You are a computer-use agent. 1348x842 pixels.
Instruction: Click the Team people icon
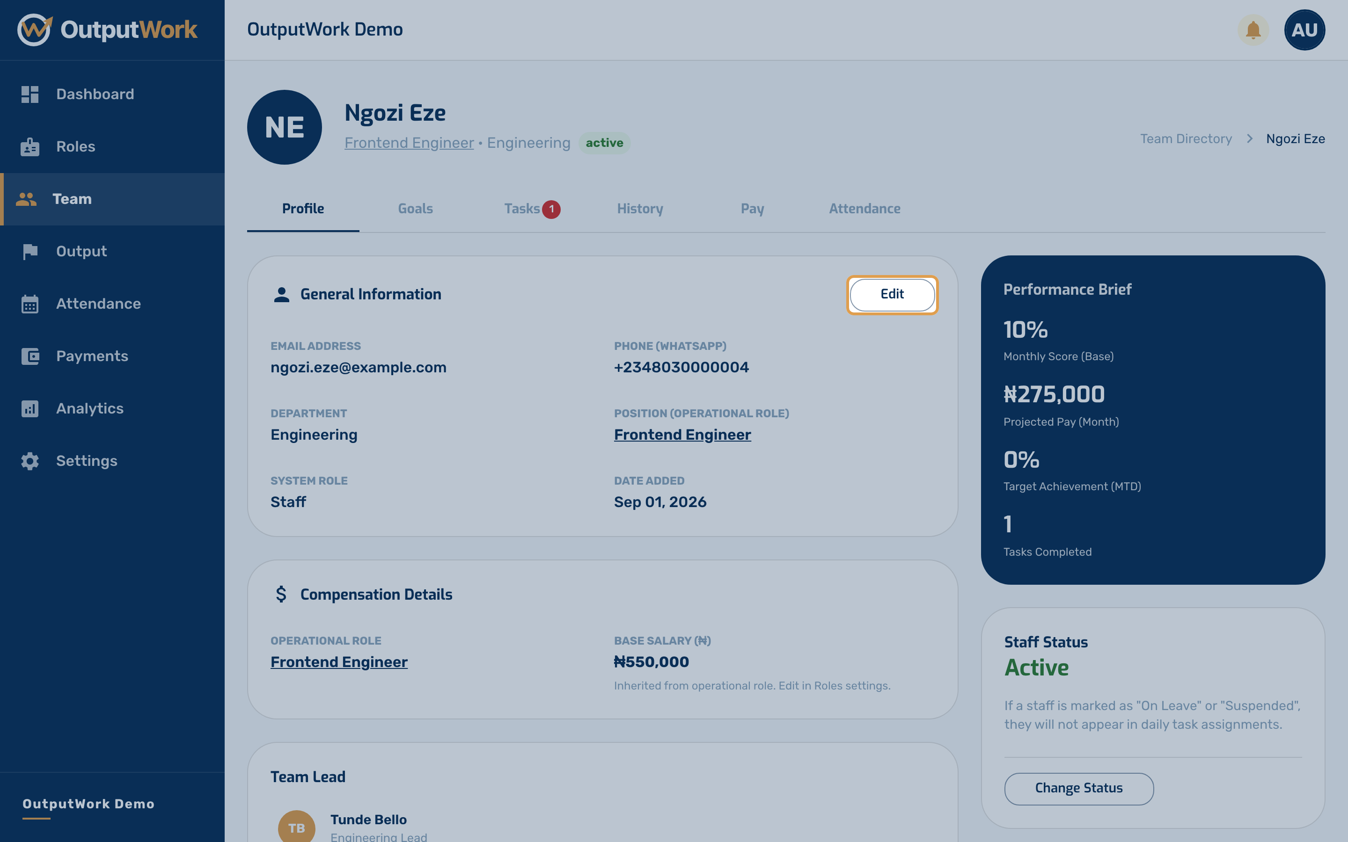[26, 199]
